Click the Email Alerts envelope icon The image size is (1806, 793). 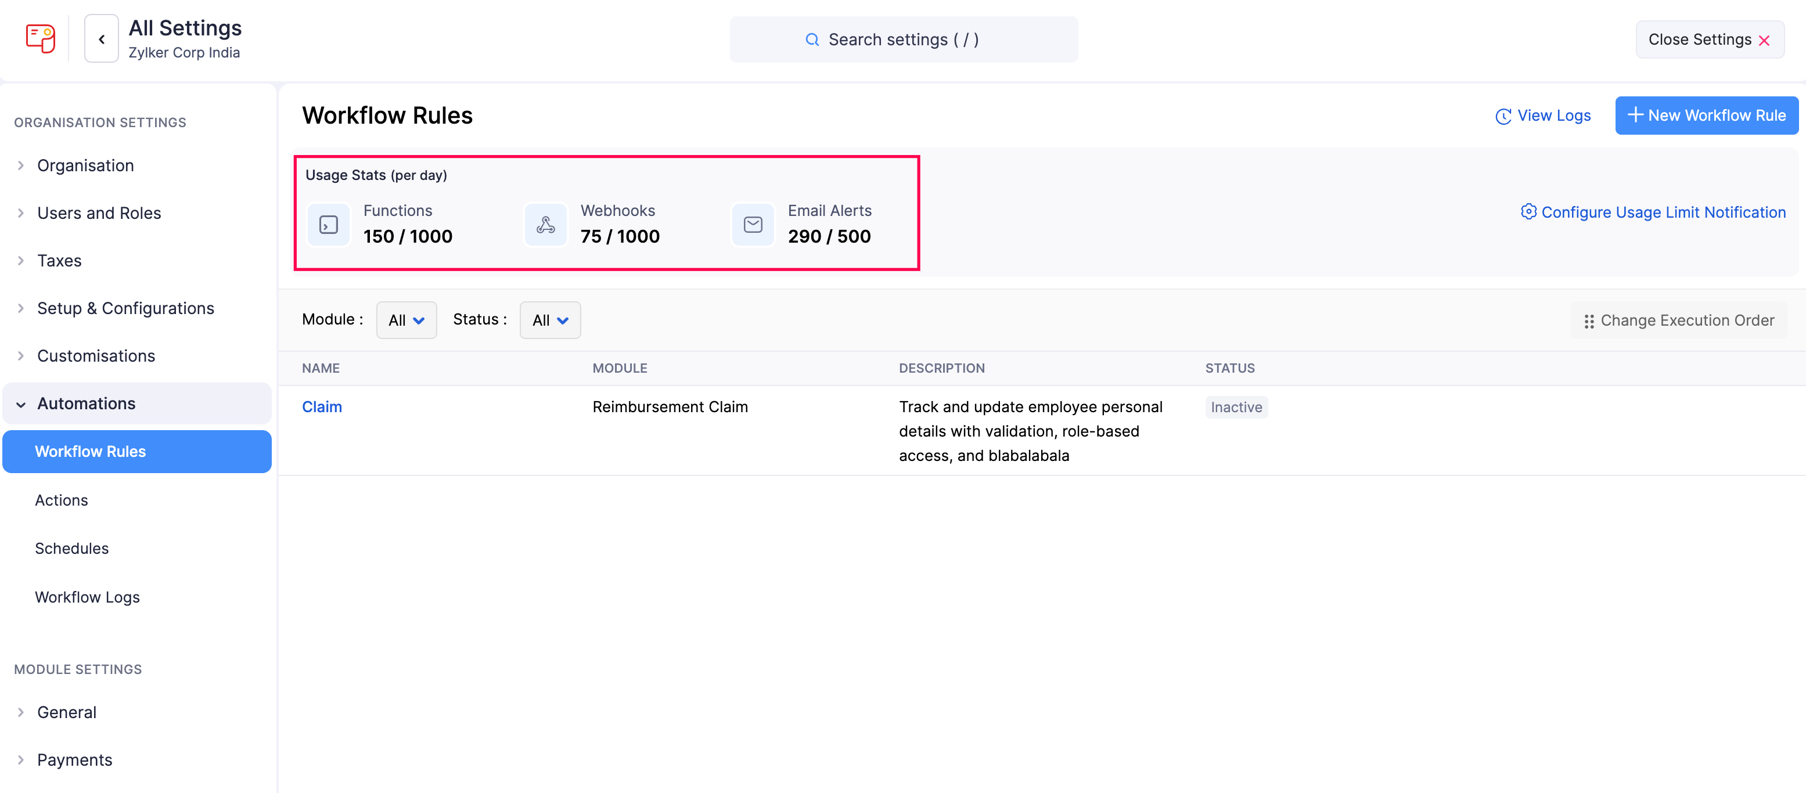click(753, 224)
